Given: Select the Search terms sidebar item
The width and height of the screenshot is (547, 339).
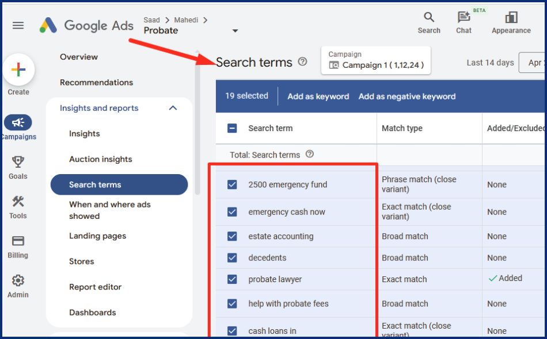Looking at the screenshot, I should 119,184.
